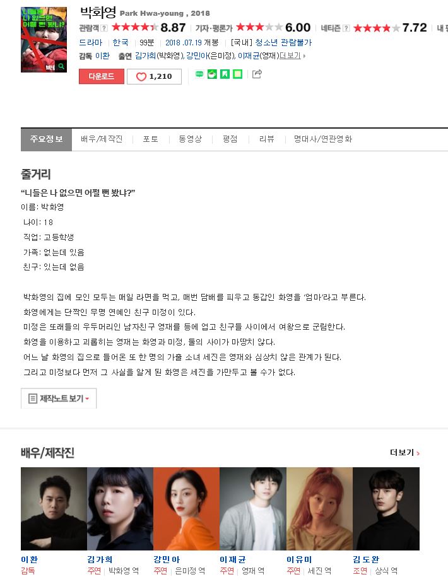Toggle the heart like button showing 1,210
The height and width of the screenshot is (582, 448).
click(154, 76)
